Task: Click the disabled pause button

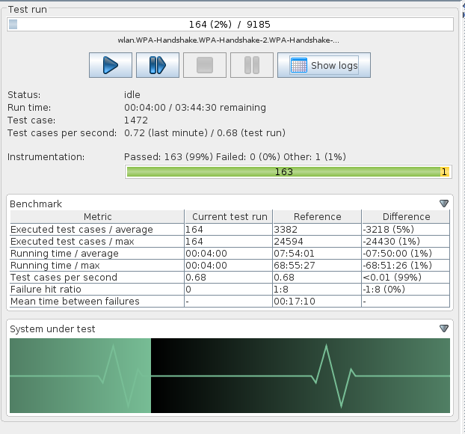Action: click(x=252, y=65)
